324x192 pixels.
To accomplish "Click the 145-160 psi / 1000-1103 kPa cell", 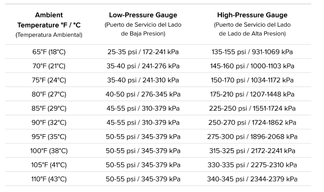I will pyautogui.click(x=252, y=66).
